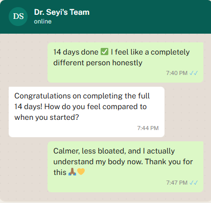Select the "Congratulations on completing" message bubble

point(86,112)
